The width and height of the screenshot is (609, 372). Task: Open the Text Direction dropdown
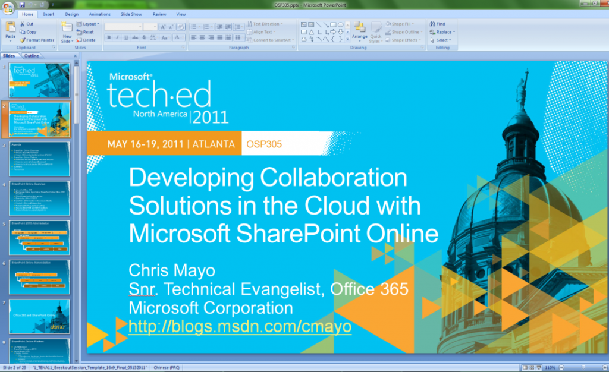point(265,24)
